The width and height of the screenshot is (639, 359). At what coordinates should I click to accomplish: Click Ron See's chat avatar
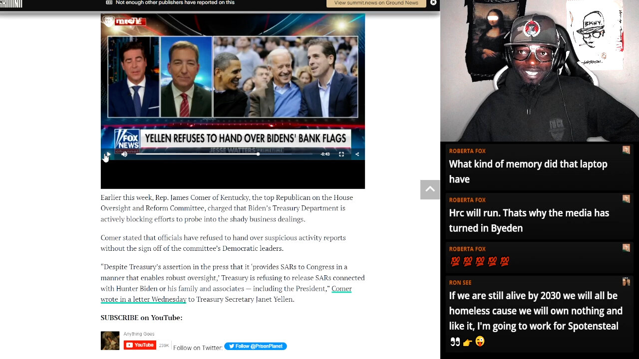[x=626, y=282]
